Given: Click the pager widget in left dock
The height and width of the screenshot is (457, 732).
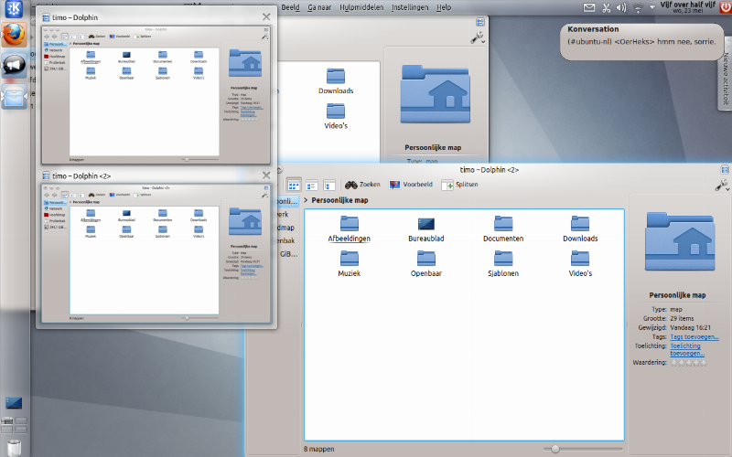Looking at the screenshot, I should click(x=14, y=424).
